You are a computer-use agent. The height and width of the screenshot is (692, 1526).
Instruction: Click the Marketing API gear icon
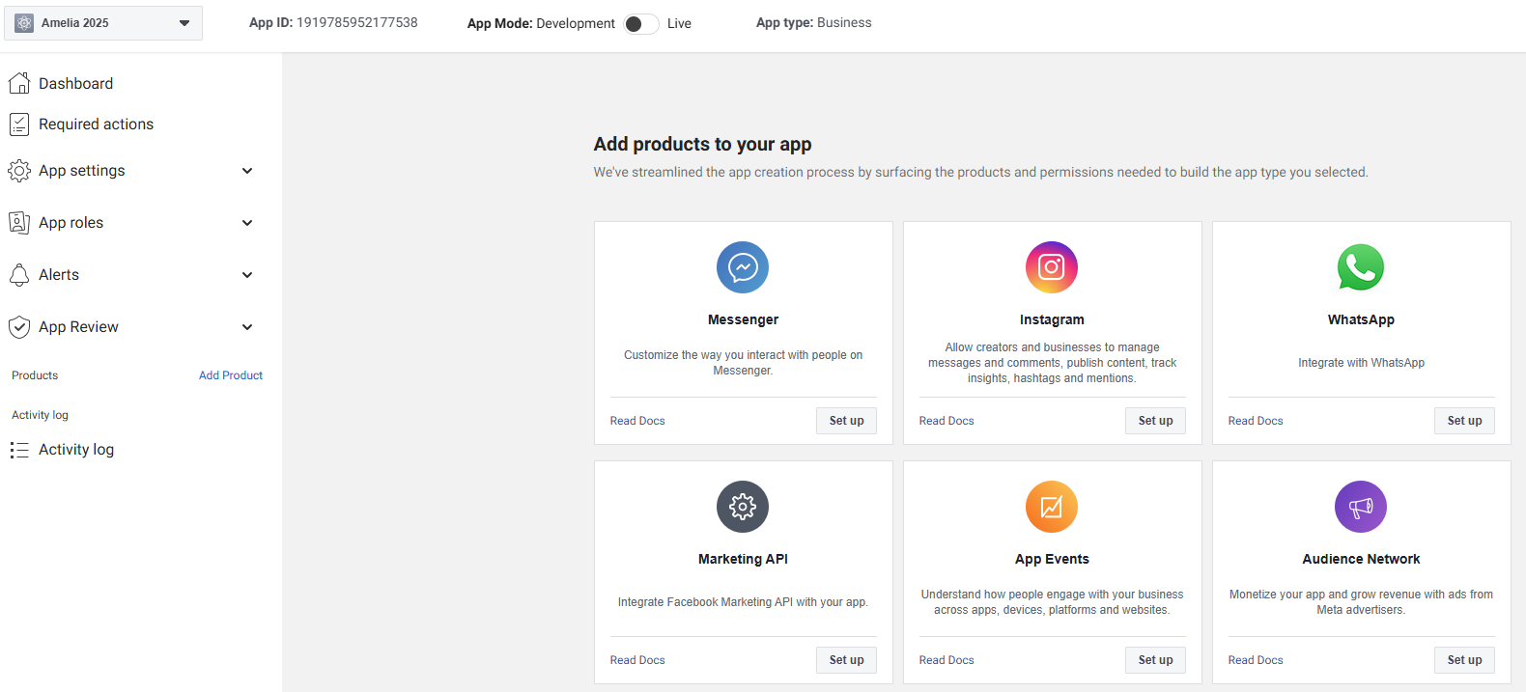tap(743, 507)
